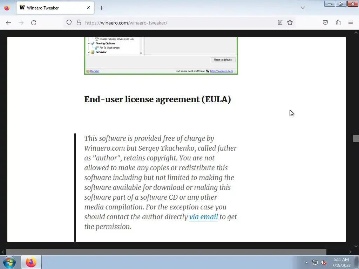Click the Winaero W favicon in tab

22,8
